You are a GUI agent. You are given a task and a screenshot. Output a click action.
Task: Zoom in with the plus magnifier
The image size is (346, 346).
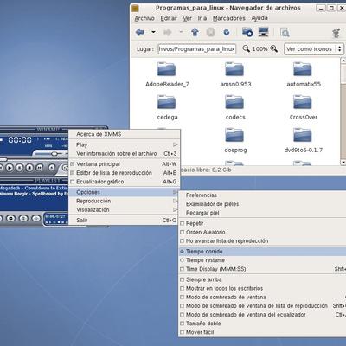pos(274,48)
